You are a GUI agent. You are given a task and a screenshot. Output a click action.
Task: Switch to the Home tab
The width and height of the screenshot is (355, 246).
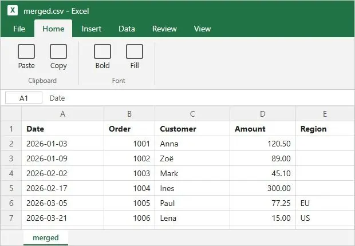click(53, 29)
